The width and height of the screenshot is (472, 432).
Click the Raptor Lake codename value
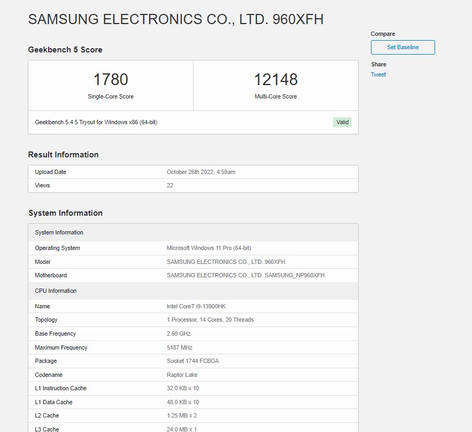pyautogui.click(x=182, y=375)
